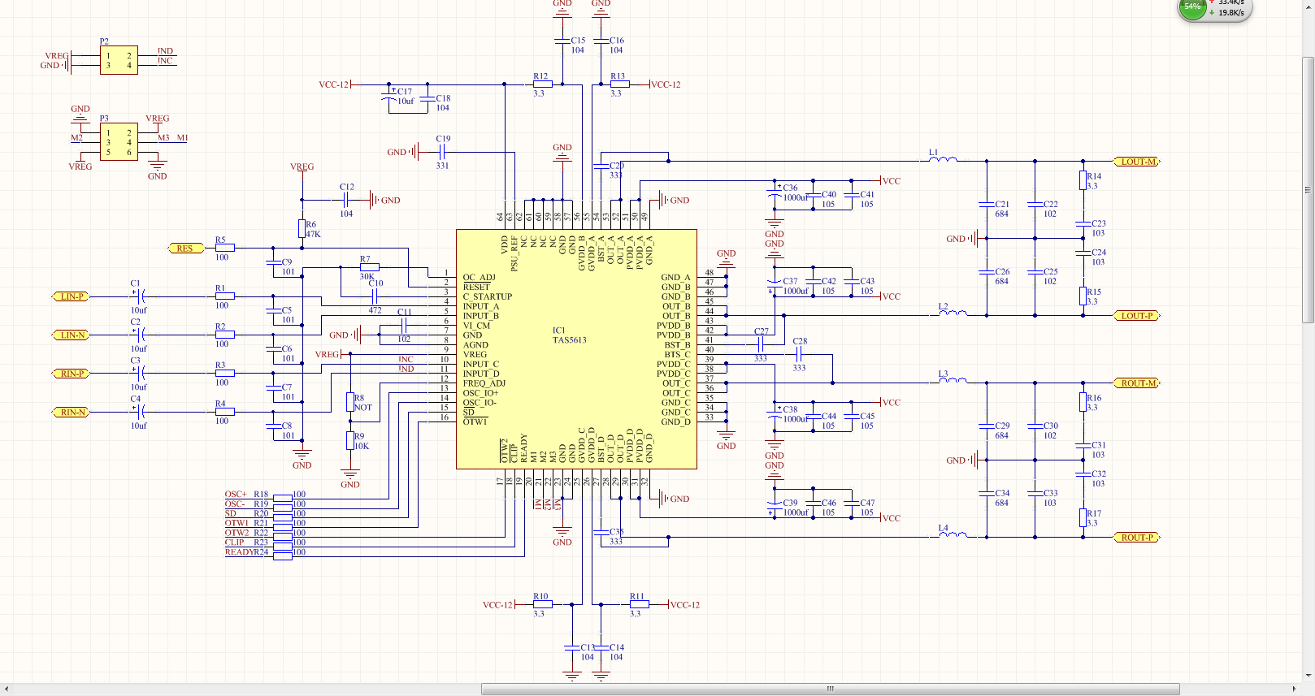Click the LIN-N input port
The height and width of the screenshot is (696, 1315).
tap(72, 335)
